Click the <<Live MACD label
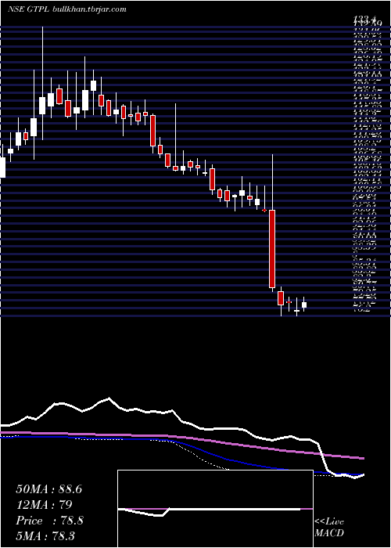The image size is (391, 548). coord(329,528)
